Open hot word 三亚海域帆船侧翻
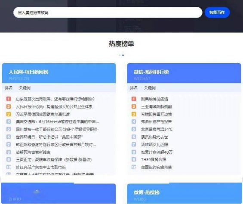 [x=157, y=107]
